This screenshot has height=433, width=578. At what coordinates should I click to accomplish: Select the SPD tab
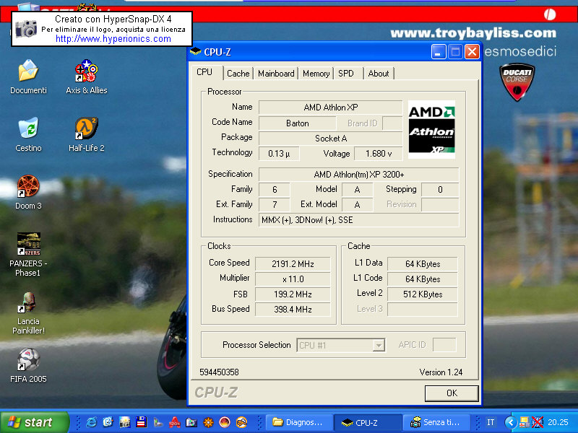coord(346,74)
